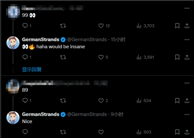This screenshot has height=138, width=194.
Task: View analytics showing 534 views
Action: [144, 101]
